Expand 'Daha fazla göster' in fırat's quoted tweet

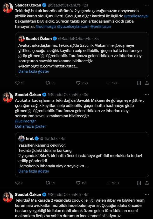point(34,171)
